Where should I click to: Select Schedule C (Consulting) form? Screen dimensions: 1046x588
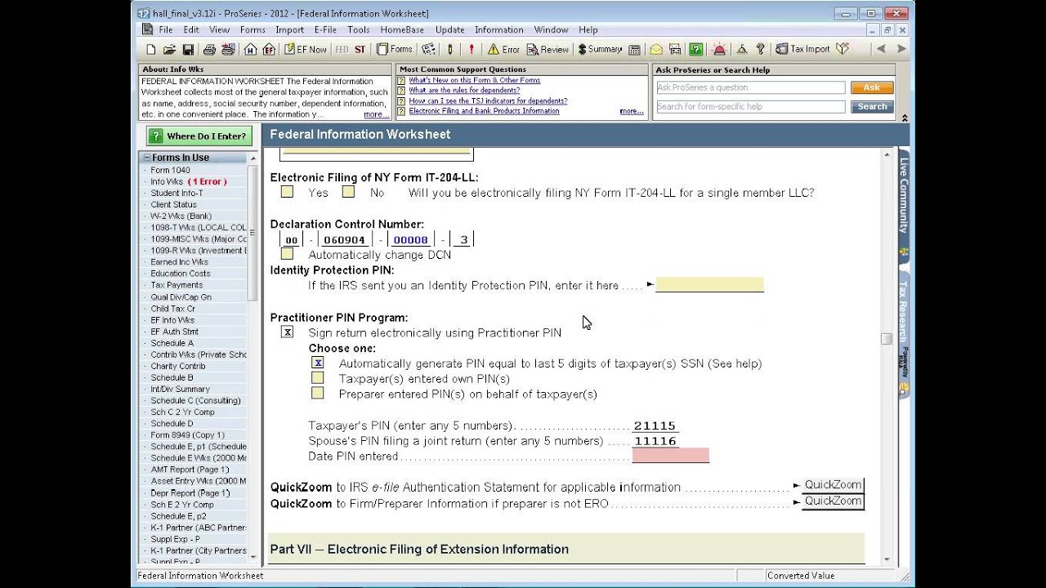195,401
